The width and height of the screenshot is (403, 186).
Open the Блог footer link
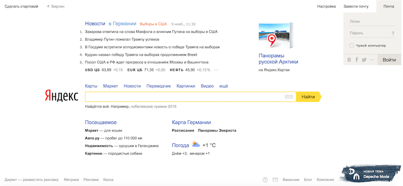point(308,179)
